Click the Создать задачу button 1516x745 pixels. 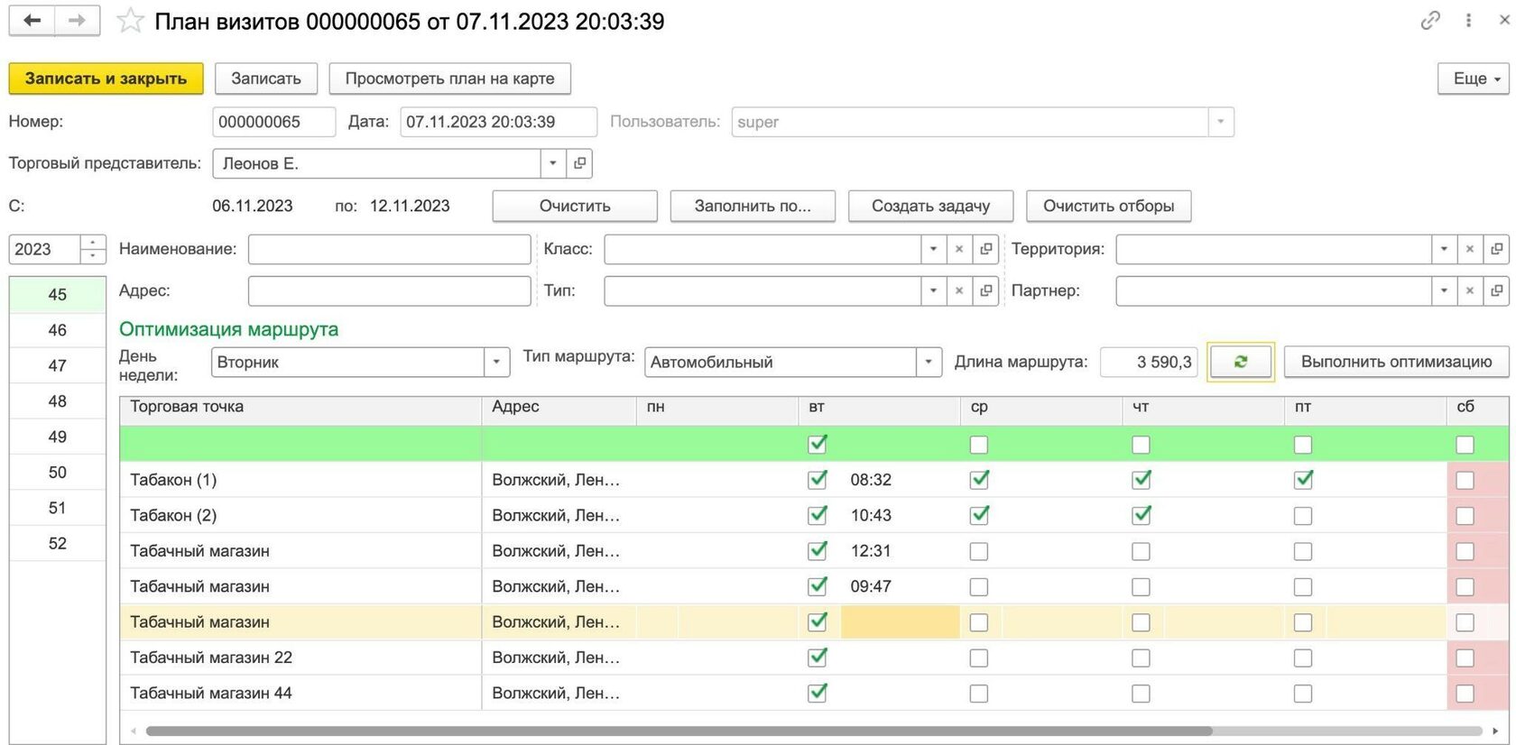tap(930, 206)
